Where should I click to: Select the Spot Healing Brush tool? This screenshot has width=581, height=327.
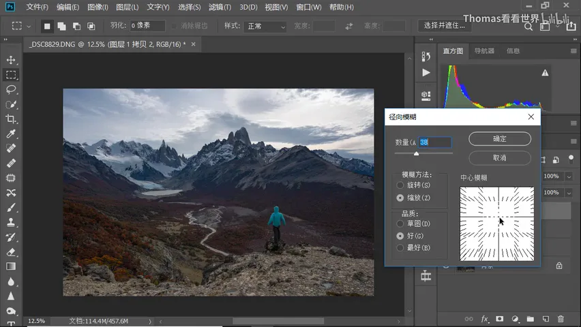click(11, 149)
